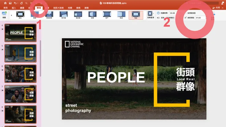Switch to the 校閱 review tab
The image size is (226, 127).
(70, 8)
